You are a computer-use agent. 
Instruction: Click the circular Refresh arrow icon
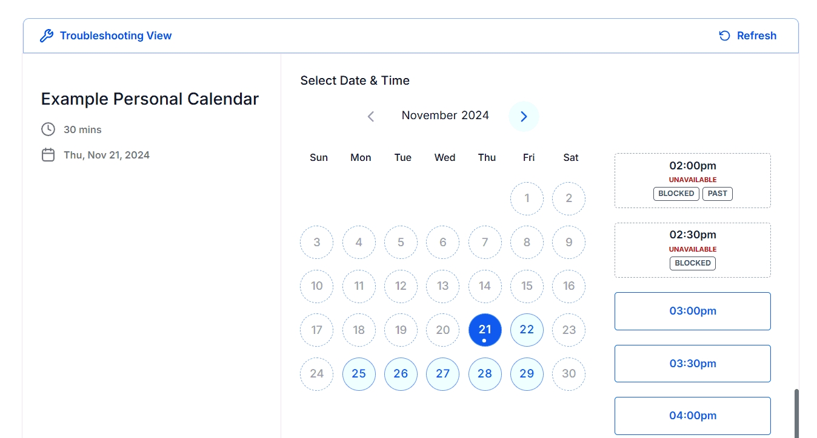coord(724,36)
